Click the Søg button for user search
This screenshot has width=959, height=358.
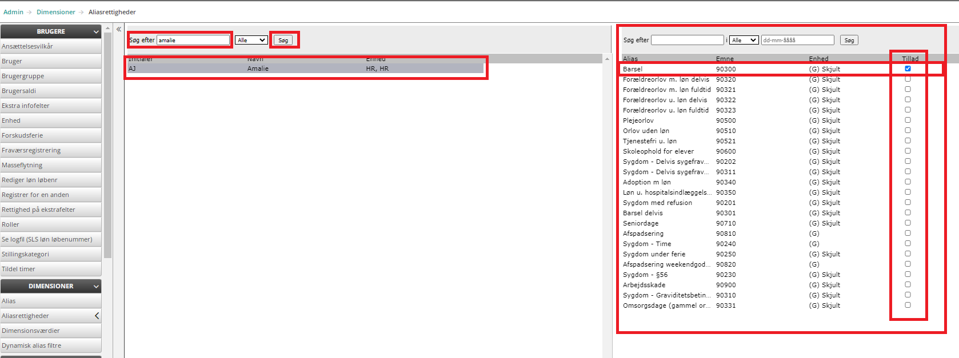coord(283,40)
